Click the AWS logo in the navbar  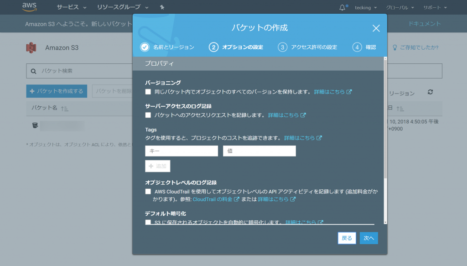30,7
